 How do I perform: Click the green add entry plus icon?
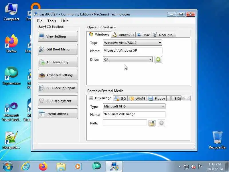coord(158,60)
